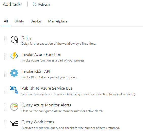Click 'Invoke REST API as a part' description
The image size is (143, 135).
(50, 77)
